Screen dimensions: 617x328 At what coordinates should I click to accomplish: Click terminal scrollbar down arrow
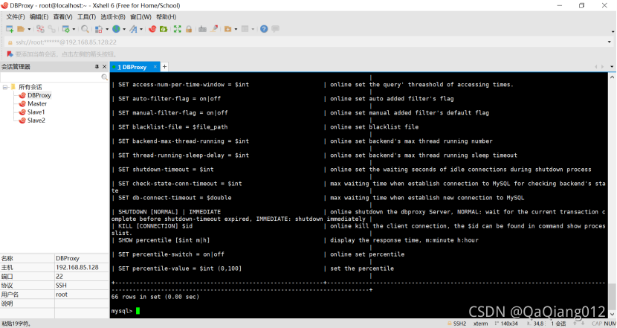coord(613,314)
